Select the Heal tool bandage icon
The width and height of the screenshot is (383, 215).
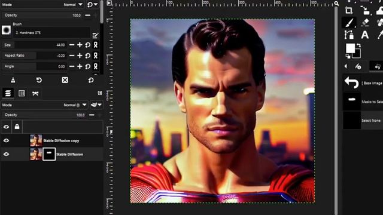(380, 23)
